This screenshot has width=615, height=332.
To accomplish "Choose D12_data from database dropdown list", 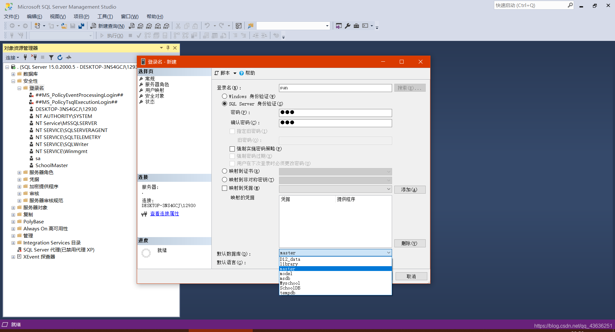I will (x=335, y=259).
